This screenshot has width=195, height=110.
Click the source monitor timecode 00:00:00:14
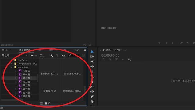[7, 45]
